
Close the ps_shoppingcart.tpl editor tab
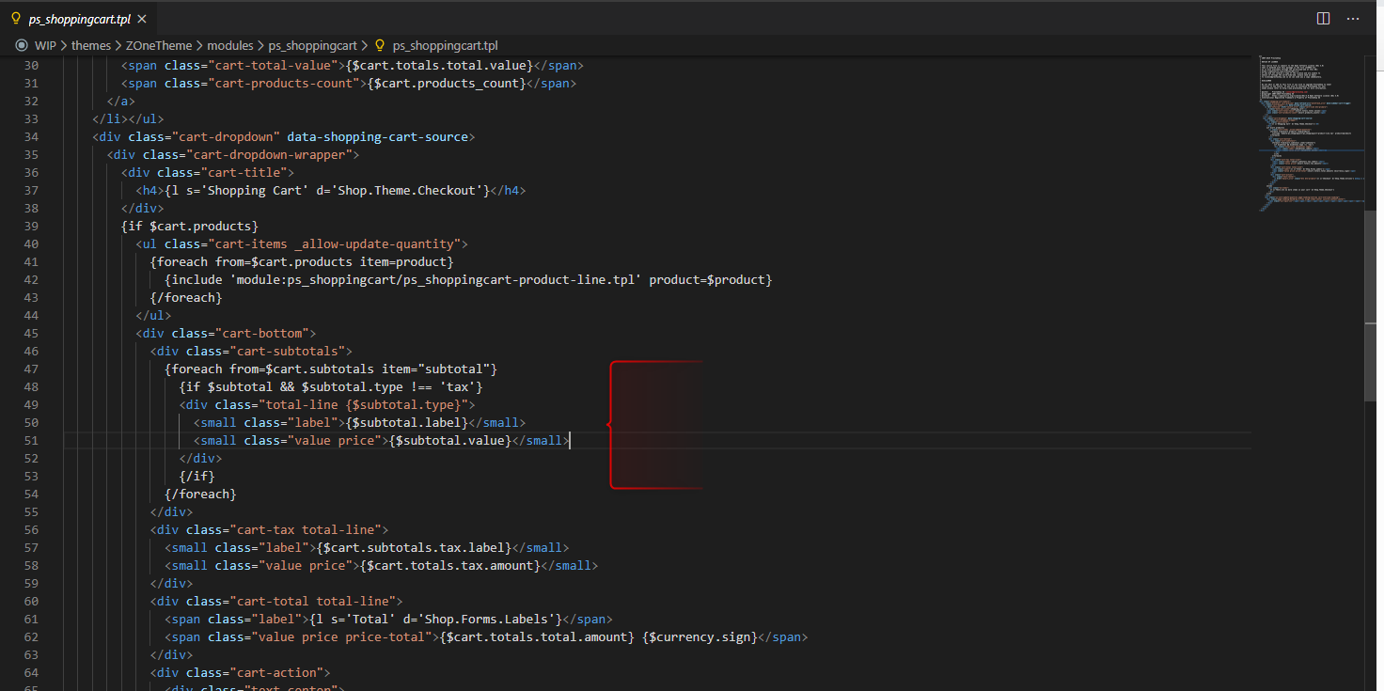[x=141, y=19]
